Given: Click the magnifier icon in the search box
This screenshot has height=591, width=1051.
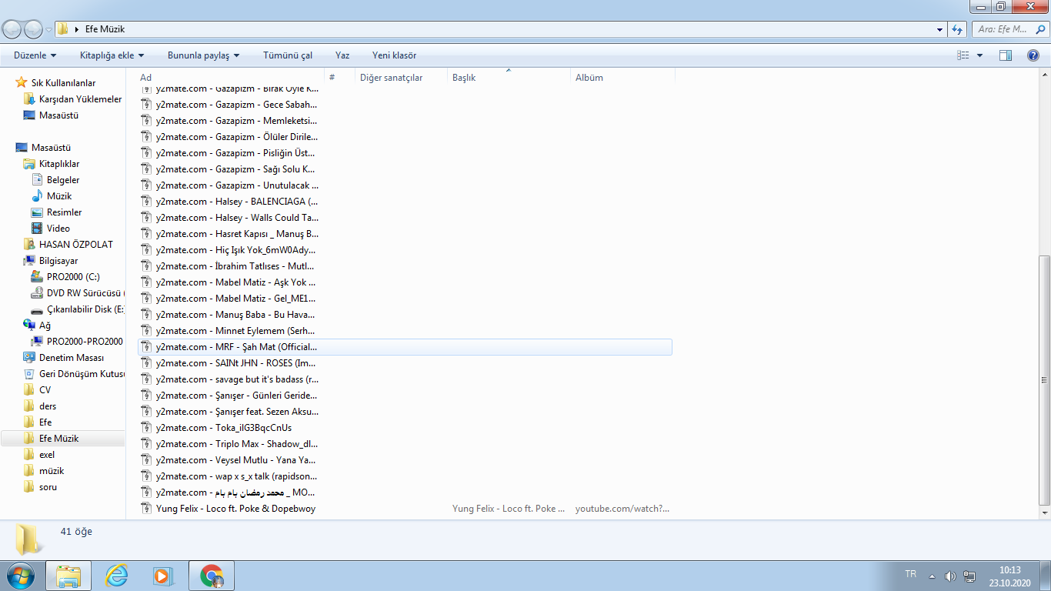Looking at the screenshot, I should 1040,29.
